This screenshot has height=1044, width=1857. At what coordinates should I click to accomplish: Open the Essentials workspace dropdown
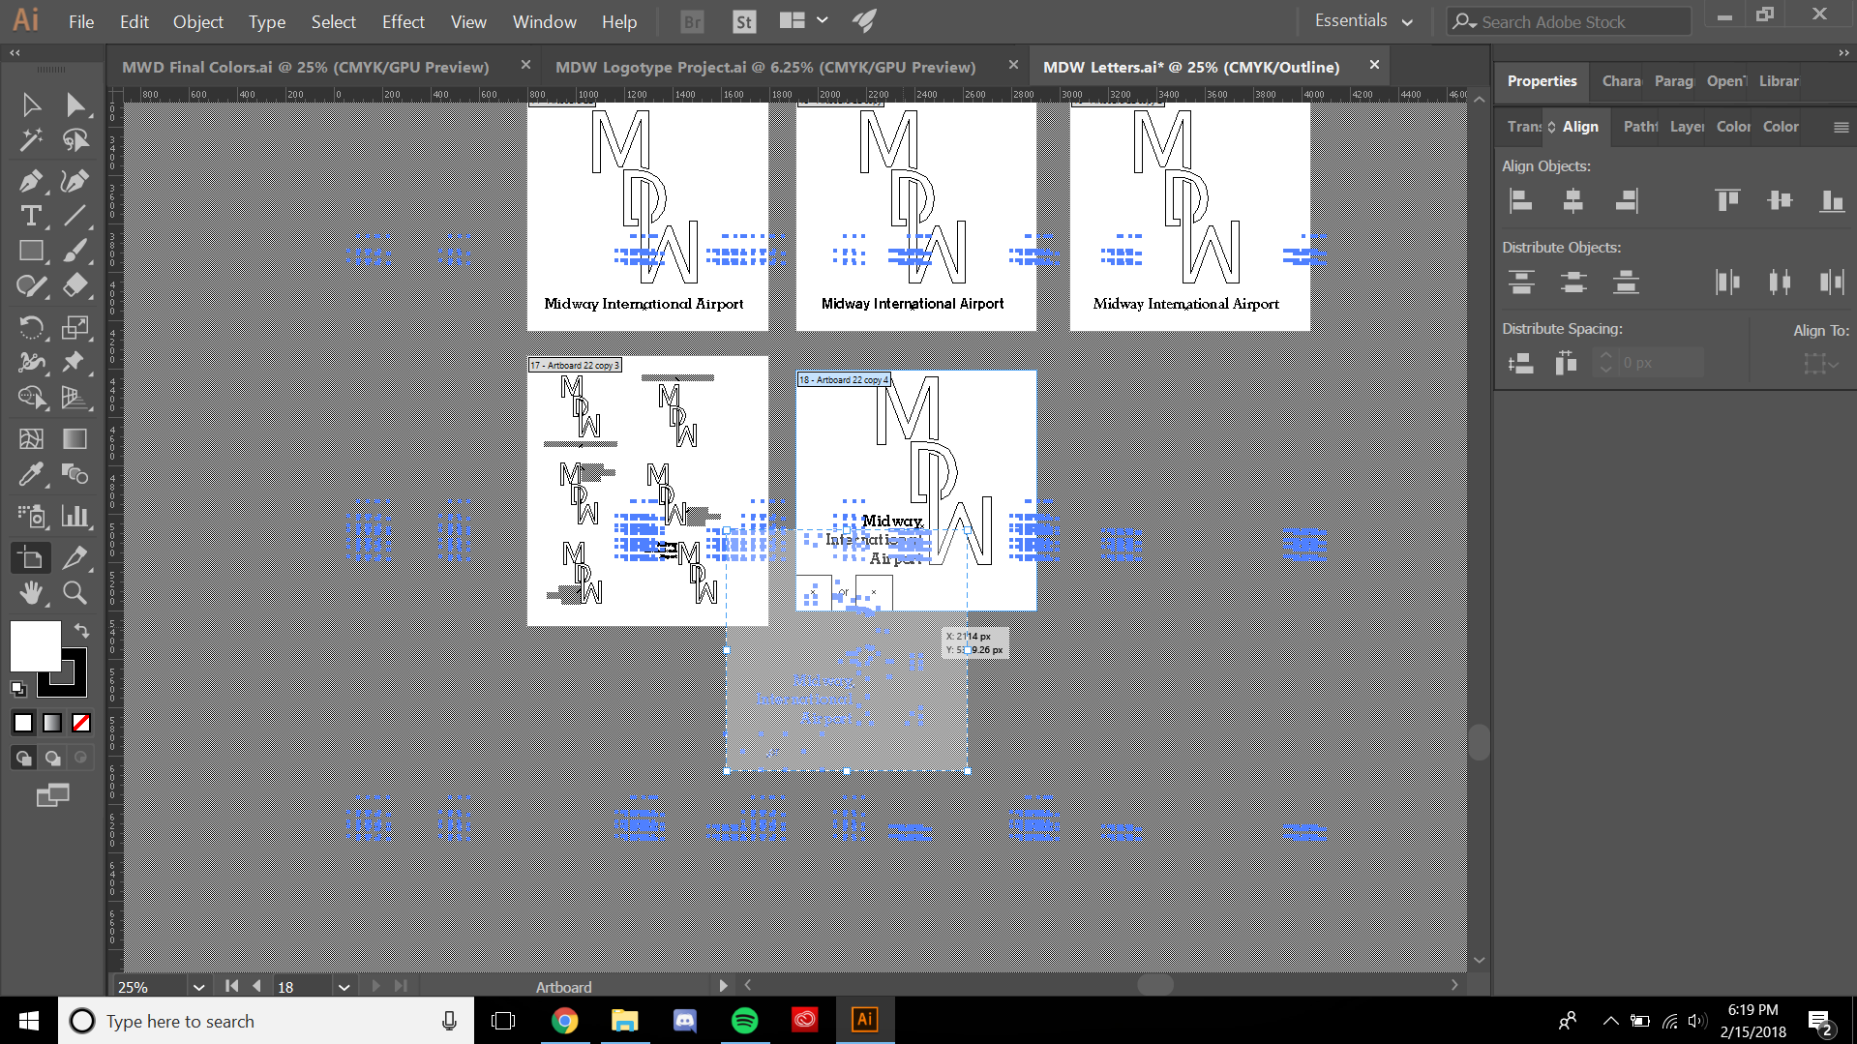1363,20
